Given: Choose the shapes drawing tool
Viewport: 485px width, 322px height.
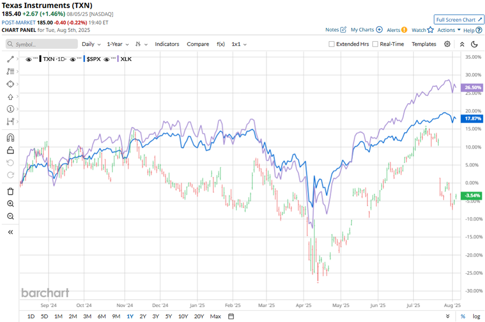Looking at the screenshot, I should (x=10, y=84).
